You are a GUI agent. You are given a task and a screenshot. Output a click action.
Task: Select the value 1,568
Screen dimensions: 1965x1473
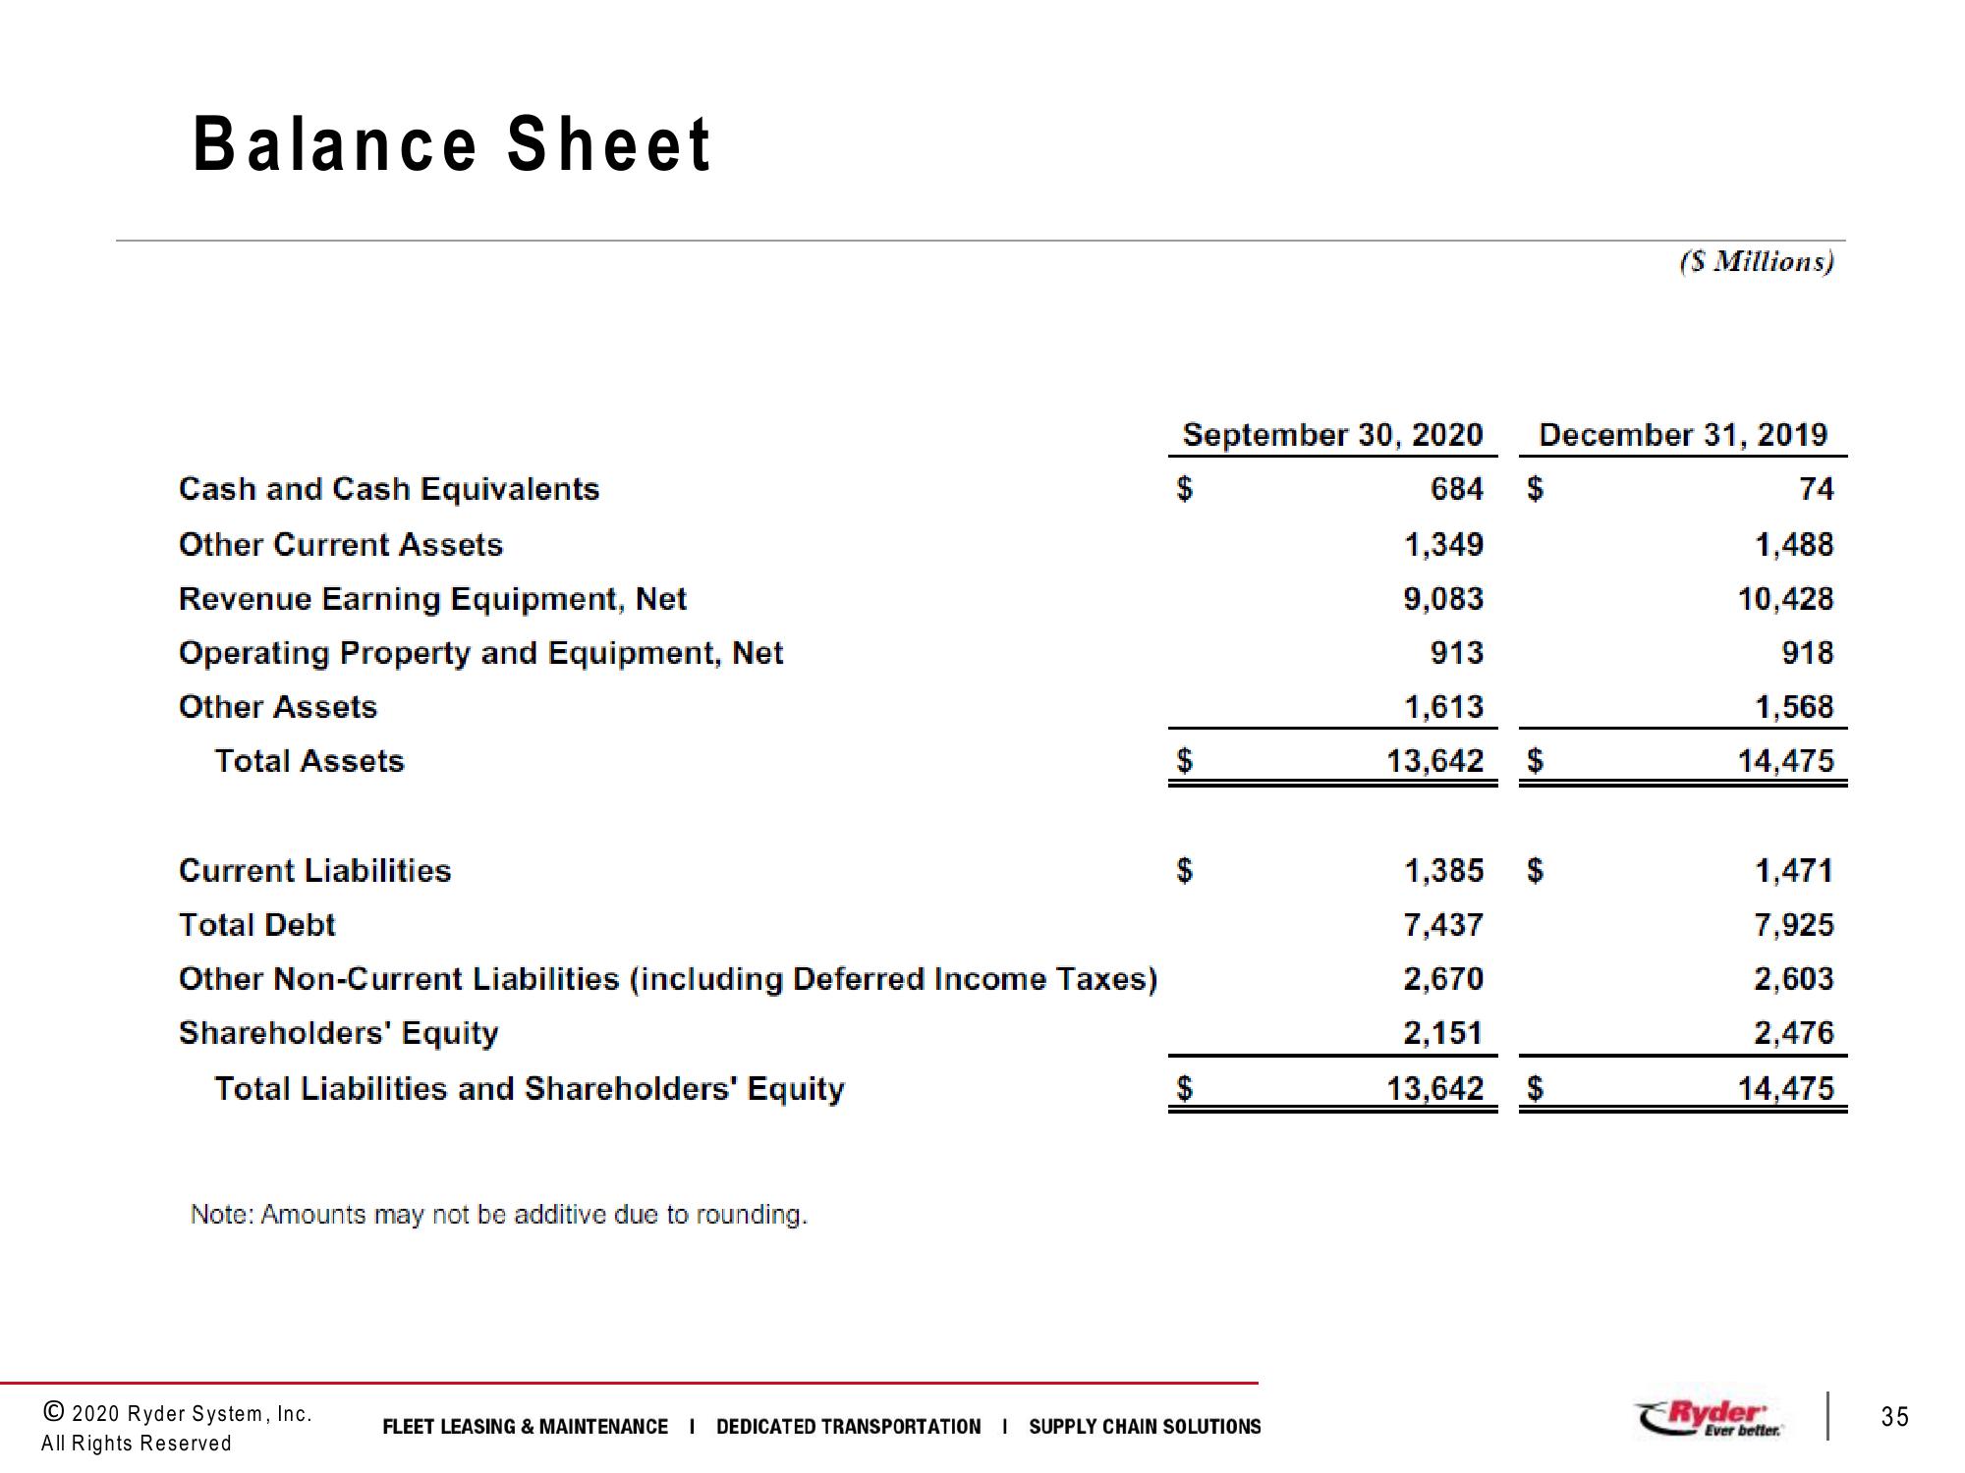(x=1794, y=706)
